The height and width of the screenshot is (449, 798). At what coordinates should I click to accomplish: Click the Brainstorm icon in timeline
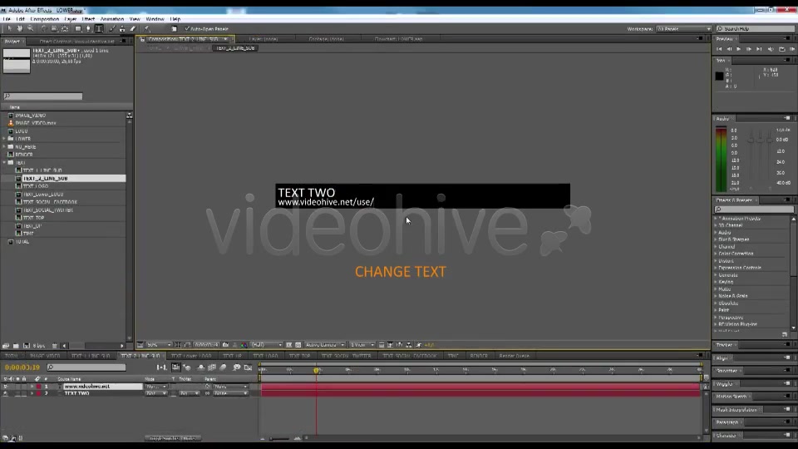click(x=237, y=368)
